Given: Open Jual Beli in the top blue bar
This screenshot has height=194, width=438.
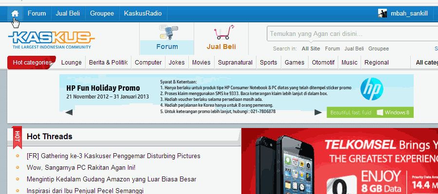Looking at the screenshot, I should 68,14.
